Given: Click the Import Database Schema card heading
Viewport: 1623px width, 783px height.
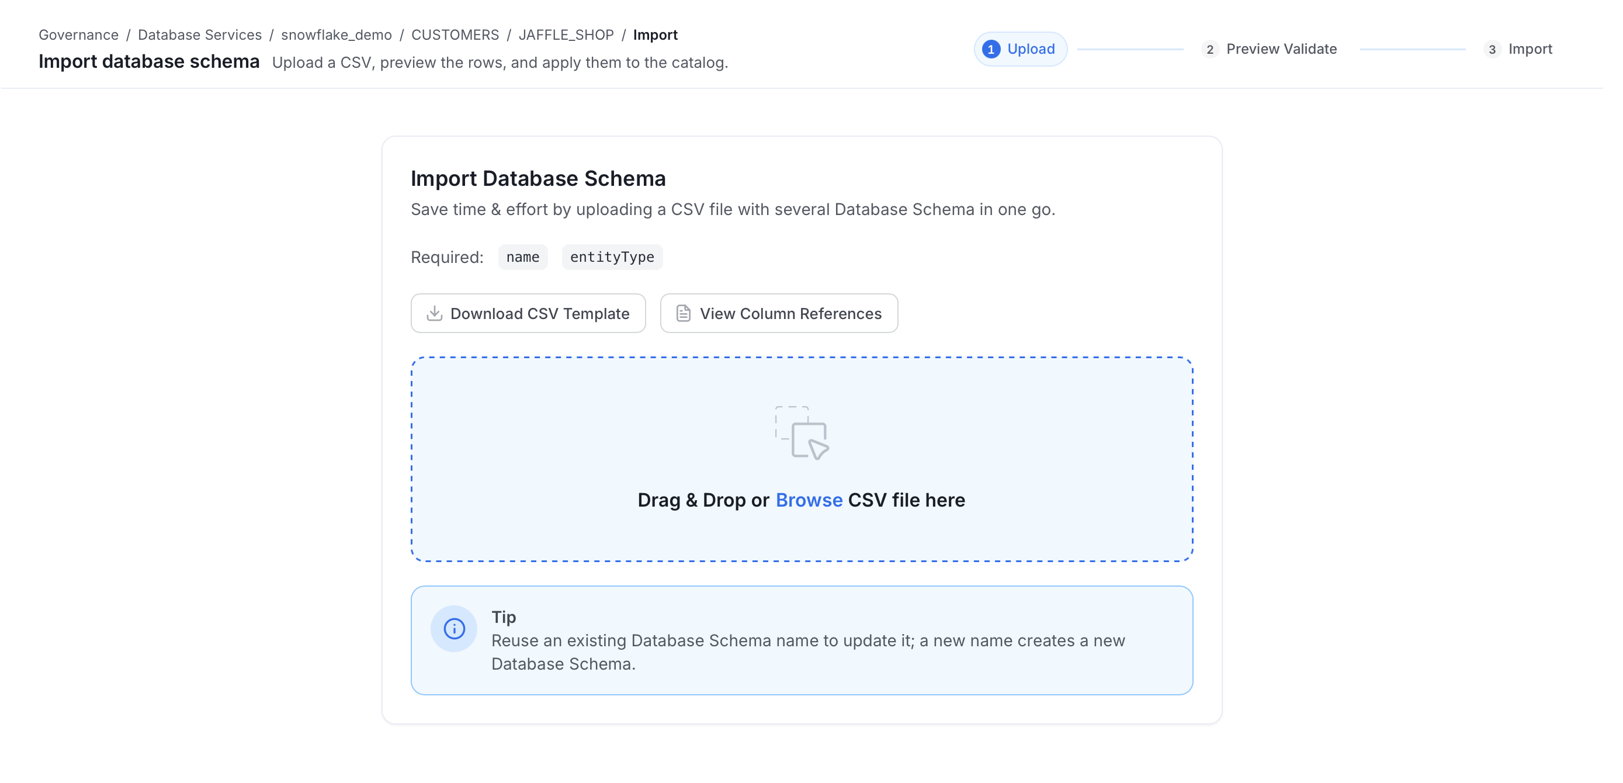Looking at the screenshot, I should pos(538,178).
